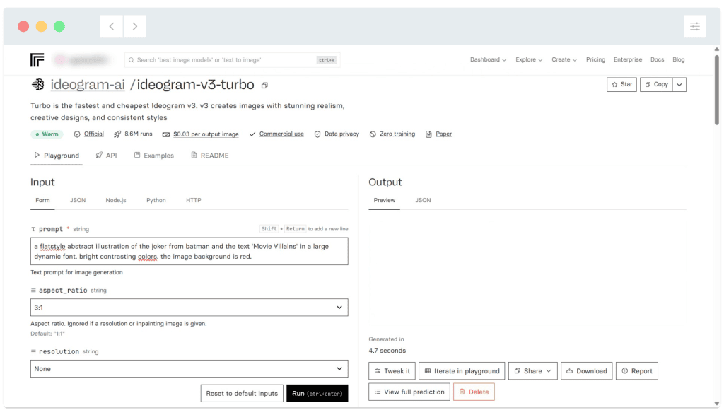The image size is (724, 415).
Task: Report this prediction
Action: point(637,371)
